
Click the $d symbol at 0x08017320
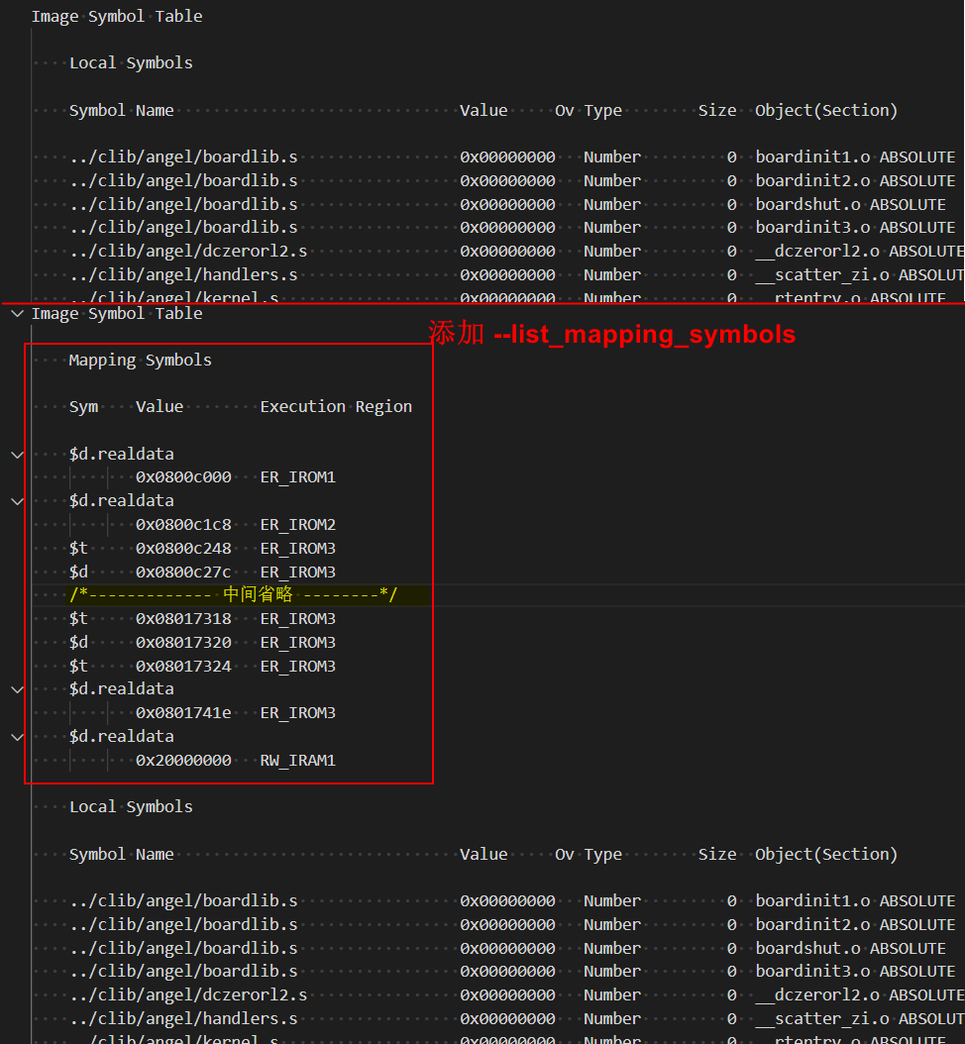point(78,643)
